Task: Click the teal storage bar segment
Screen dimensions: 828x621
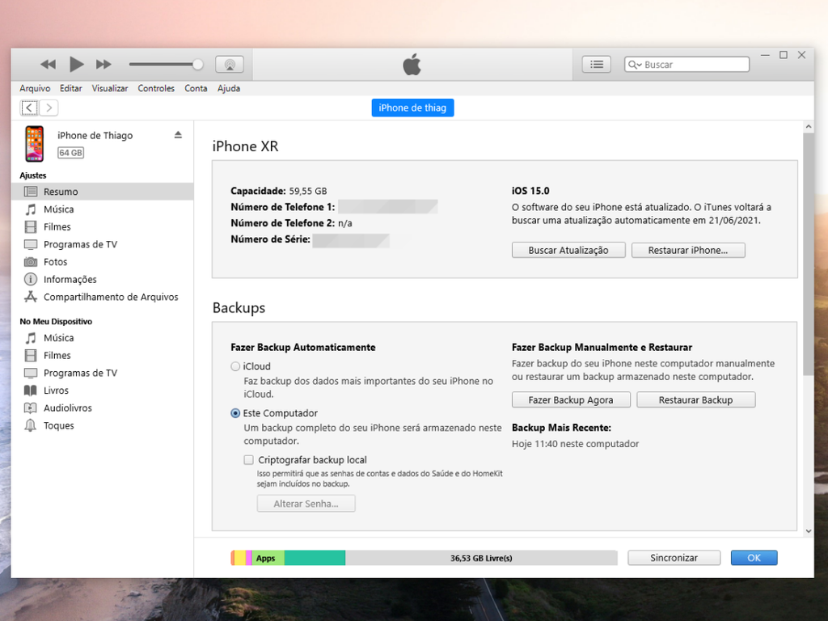Action: (315, 558)
